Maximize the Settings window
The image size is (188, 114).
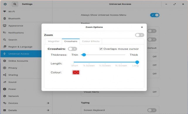click(x=175, y=4)
